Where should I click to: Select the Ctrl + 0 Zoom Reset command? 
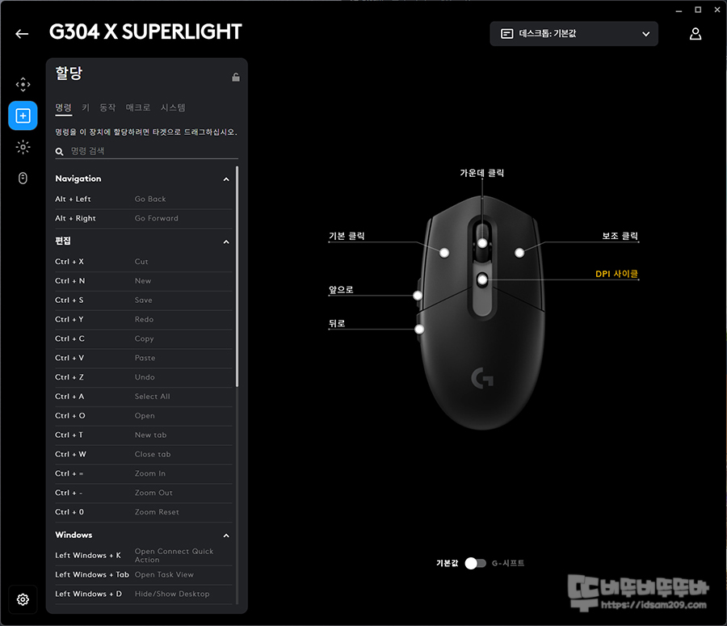pos(143,512)
